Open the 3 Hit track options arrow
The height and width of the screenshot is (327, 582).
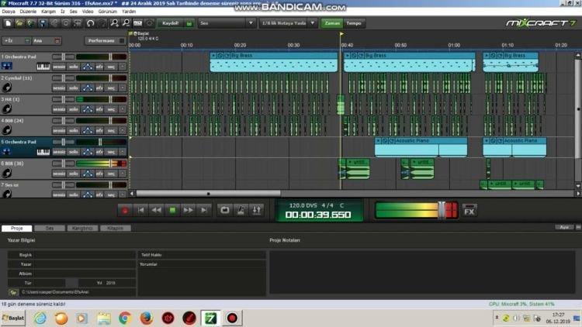pos(123,109)
